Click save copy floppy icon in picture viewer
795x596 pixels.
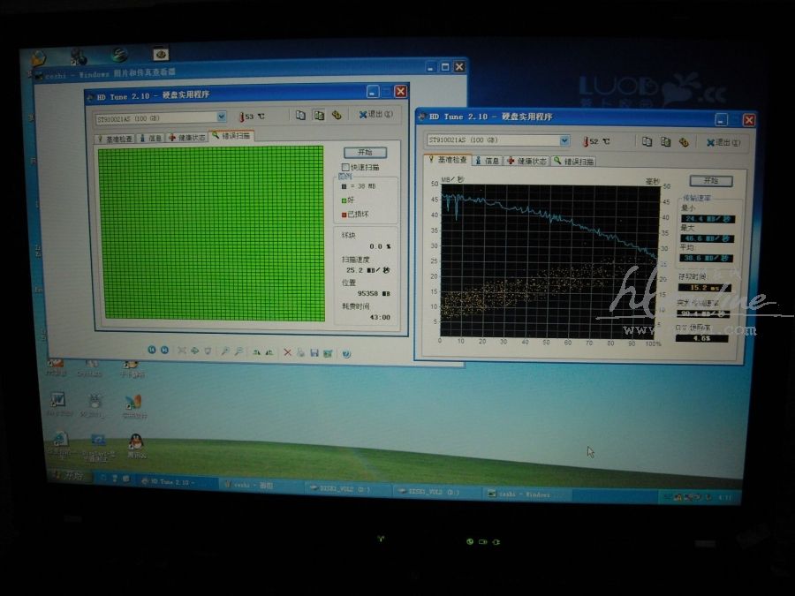tap(314, 353)
